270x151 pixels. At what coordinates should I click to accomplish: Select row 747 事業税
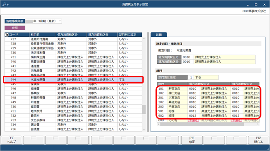tap(73, 93)
